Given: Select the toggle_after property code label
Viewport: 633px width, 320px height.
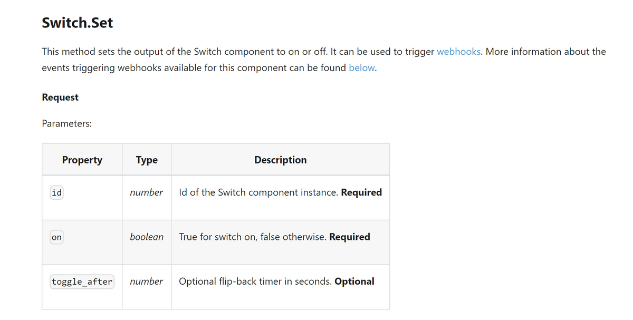Looking at the screenshot, I should (x=82, y=282).
